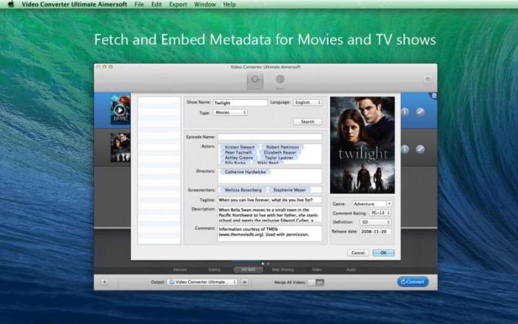Screen dimensions: 518x324
Task: Open the Type dropdown showing Movies
Action: 230,112
